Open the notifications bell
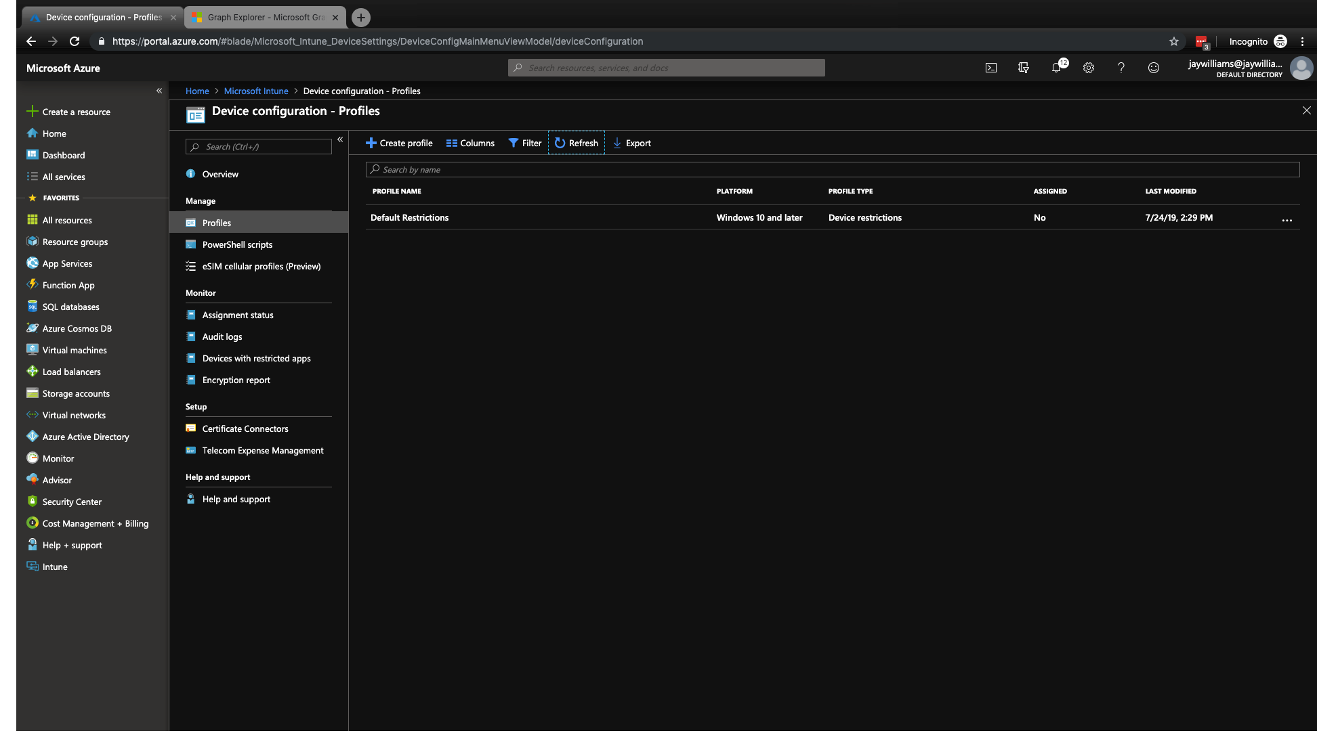The width and height of the screenshot is (1317, 750). 1056,68
